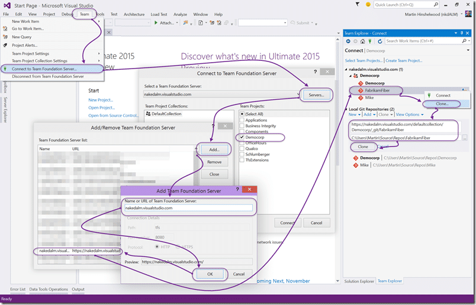
Task: Click the Servers... button
Action: point(316,95)
